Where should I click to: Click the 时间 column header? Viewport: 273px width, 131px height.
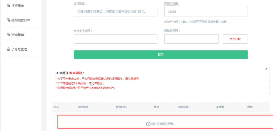[x=56, y=107]
